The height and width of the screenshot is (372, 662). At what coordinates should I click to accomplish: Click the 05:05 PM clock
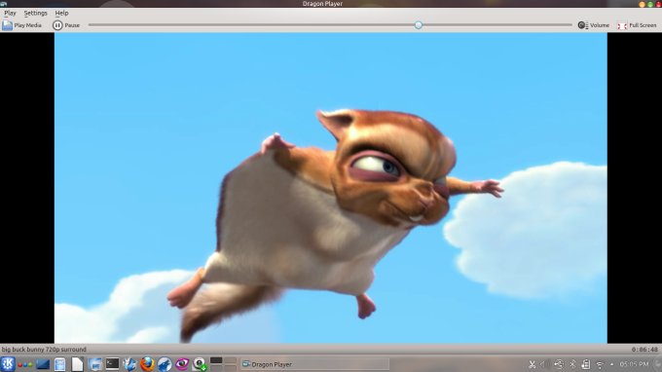click(634, 364)
